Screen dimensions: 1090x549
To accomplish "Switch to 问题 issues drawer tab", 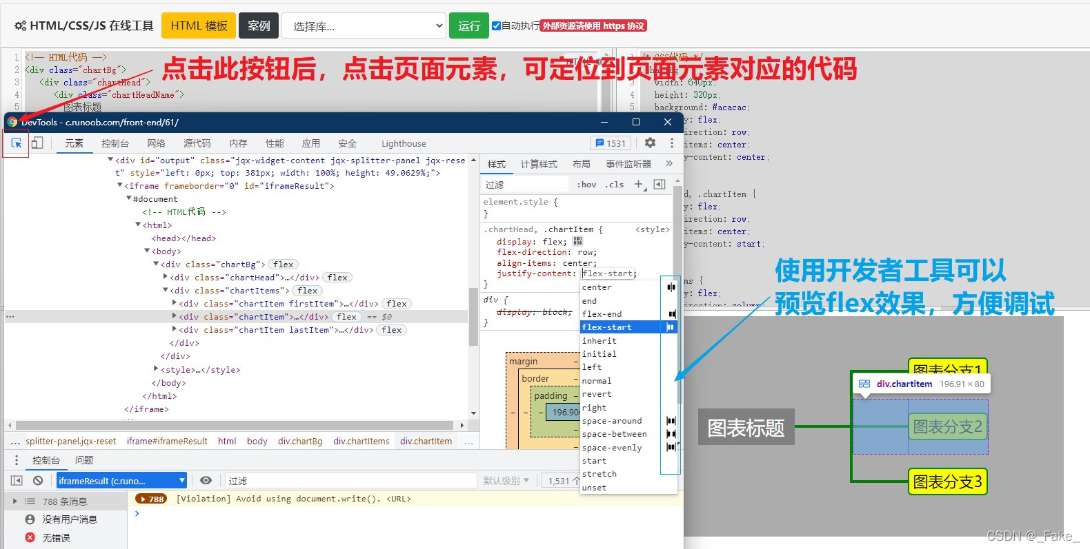I will pyautogui.click(x=84, y=460).
